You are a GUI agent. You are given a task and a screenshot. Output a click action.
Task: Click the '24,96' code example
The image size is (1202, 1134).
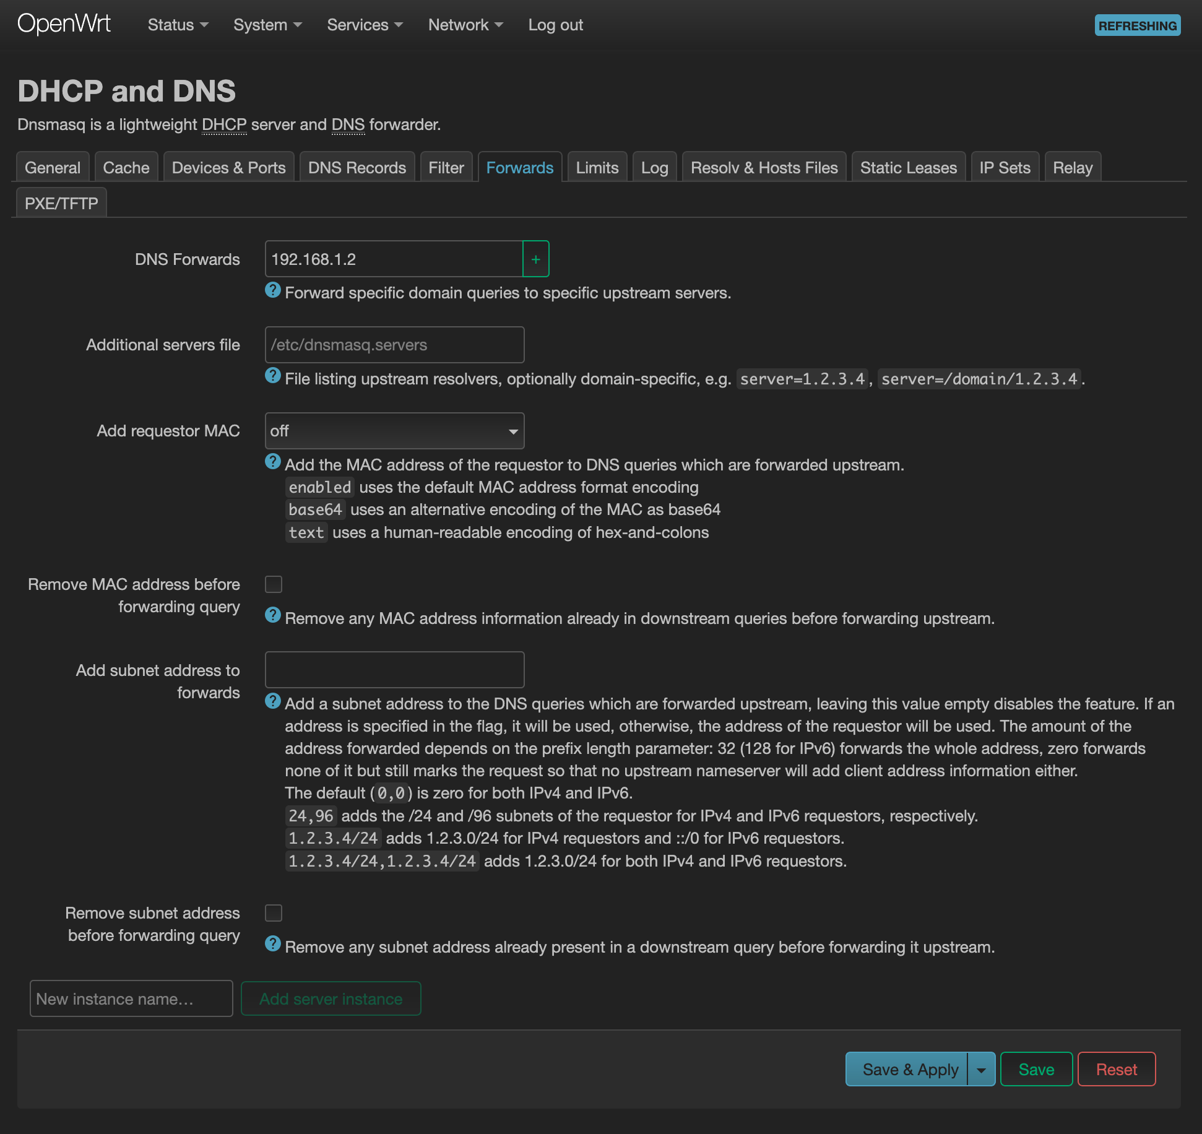[x=311, y=816]
